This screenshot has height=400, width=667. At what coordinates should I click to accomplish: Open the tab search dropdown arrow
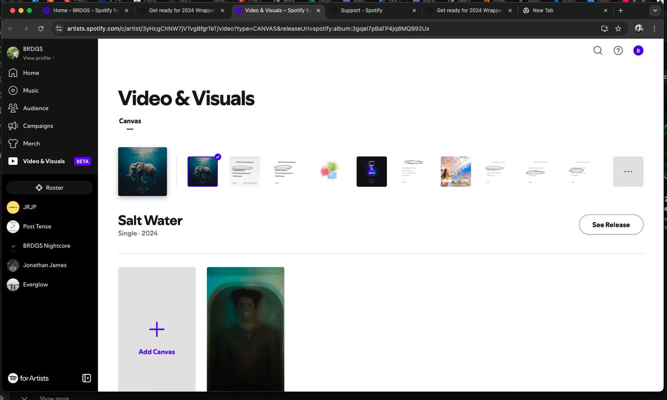click(x=655, y=11)
